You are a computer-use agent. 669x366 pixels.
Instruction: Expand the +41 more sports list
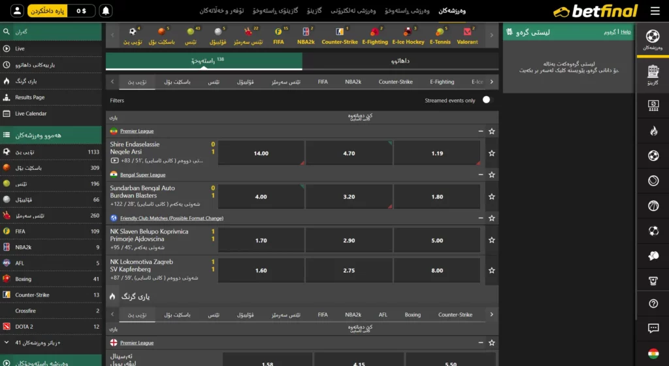click(51, 342)
